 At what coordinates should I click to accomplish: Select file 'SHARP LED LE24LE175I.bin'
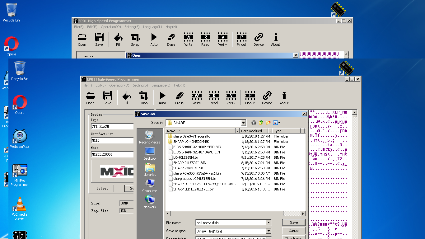pos(191,189)
